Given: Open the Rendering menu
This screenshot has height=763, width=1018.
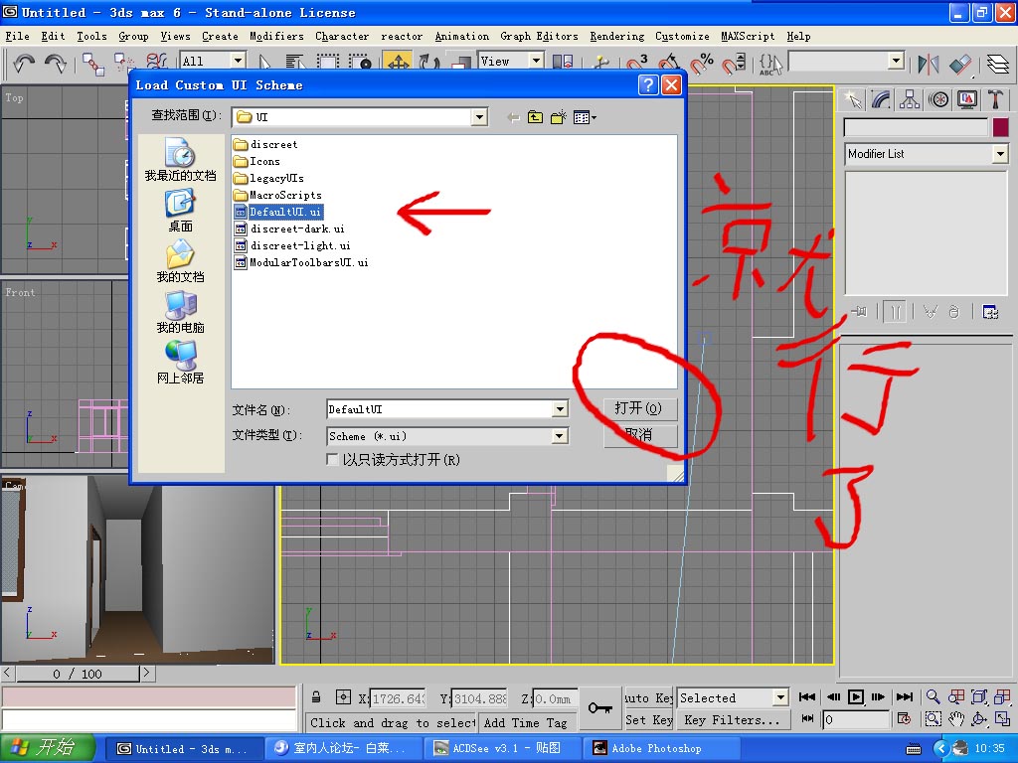Looking at the screenshot, I should tap(616, 37).
